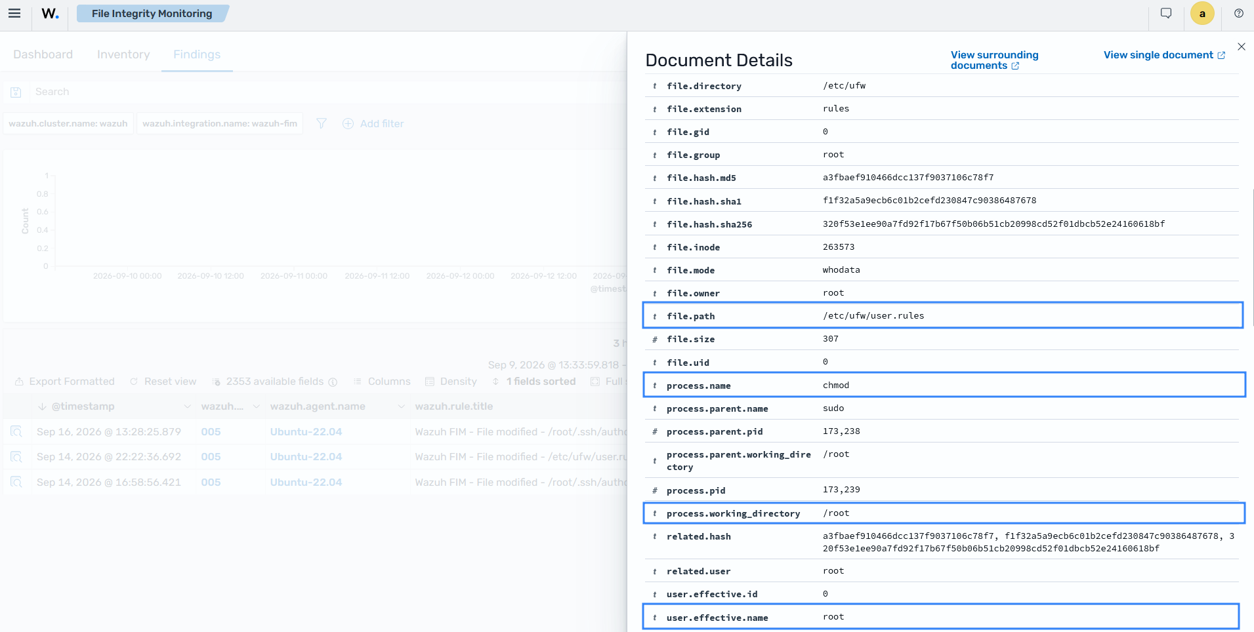Click the file.hash.md5 value a3fbaef910466dcc137f9037106c78f7

pos(908,178)
